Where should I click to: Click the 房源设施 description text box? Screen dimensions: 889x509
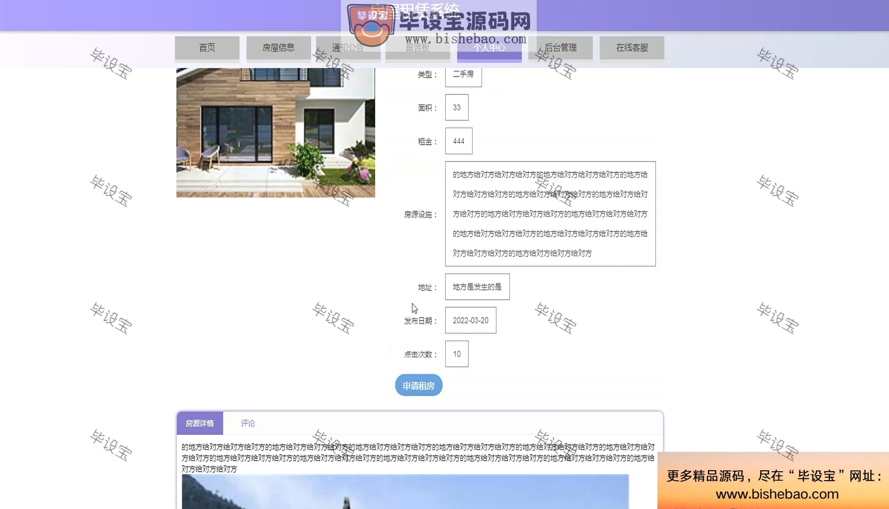[550, 214]
